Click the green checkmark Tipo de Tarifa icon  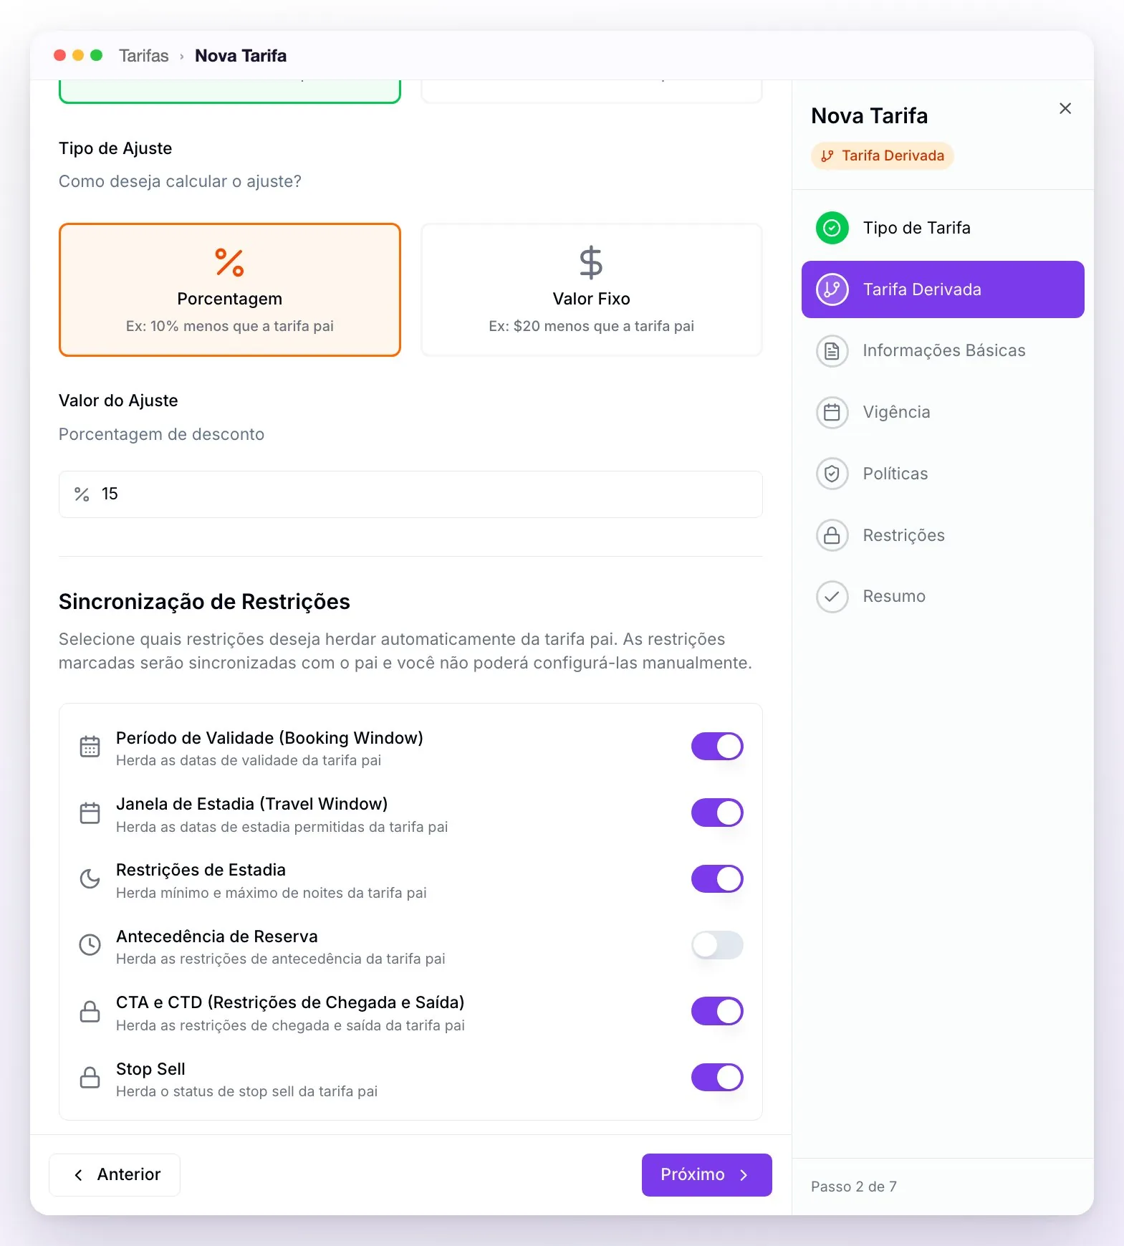coord(832,228)
